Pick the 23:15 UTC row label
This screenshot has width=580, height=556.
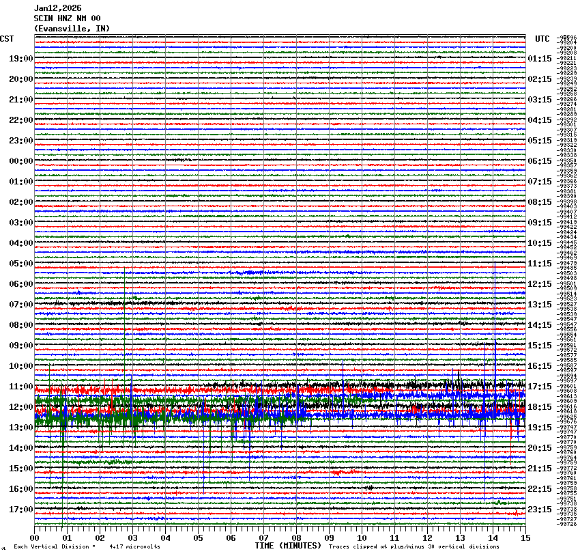pos(540,510)
